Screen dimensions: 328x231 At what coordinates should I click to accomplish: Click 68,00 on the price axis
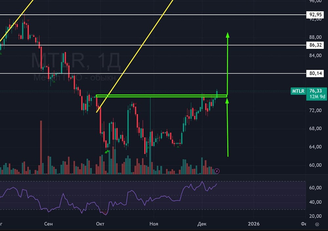tap(316, 128)
